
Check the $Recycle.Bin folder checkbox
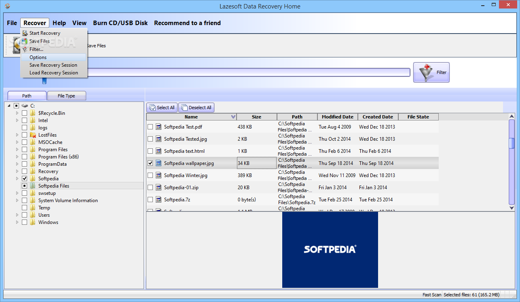click(x=25, y=113)
